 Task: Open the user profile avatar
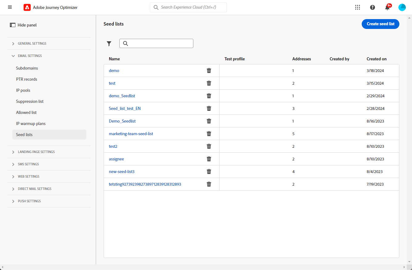tap(402, 7)
